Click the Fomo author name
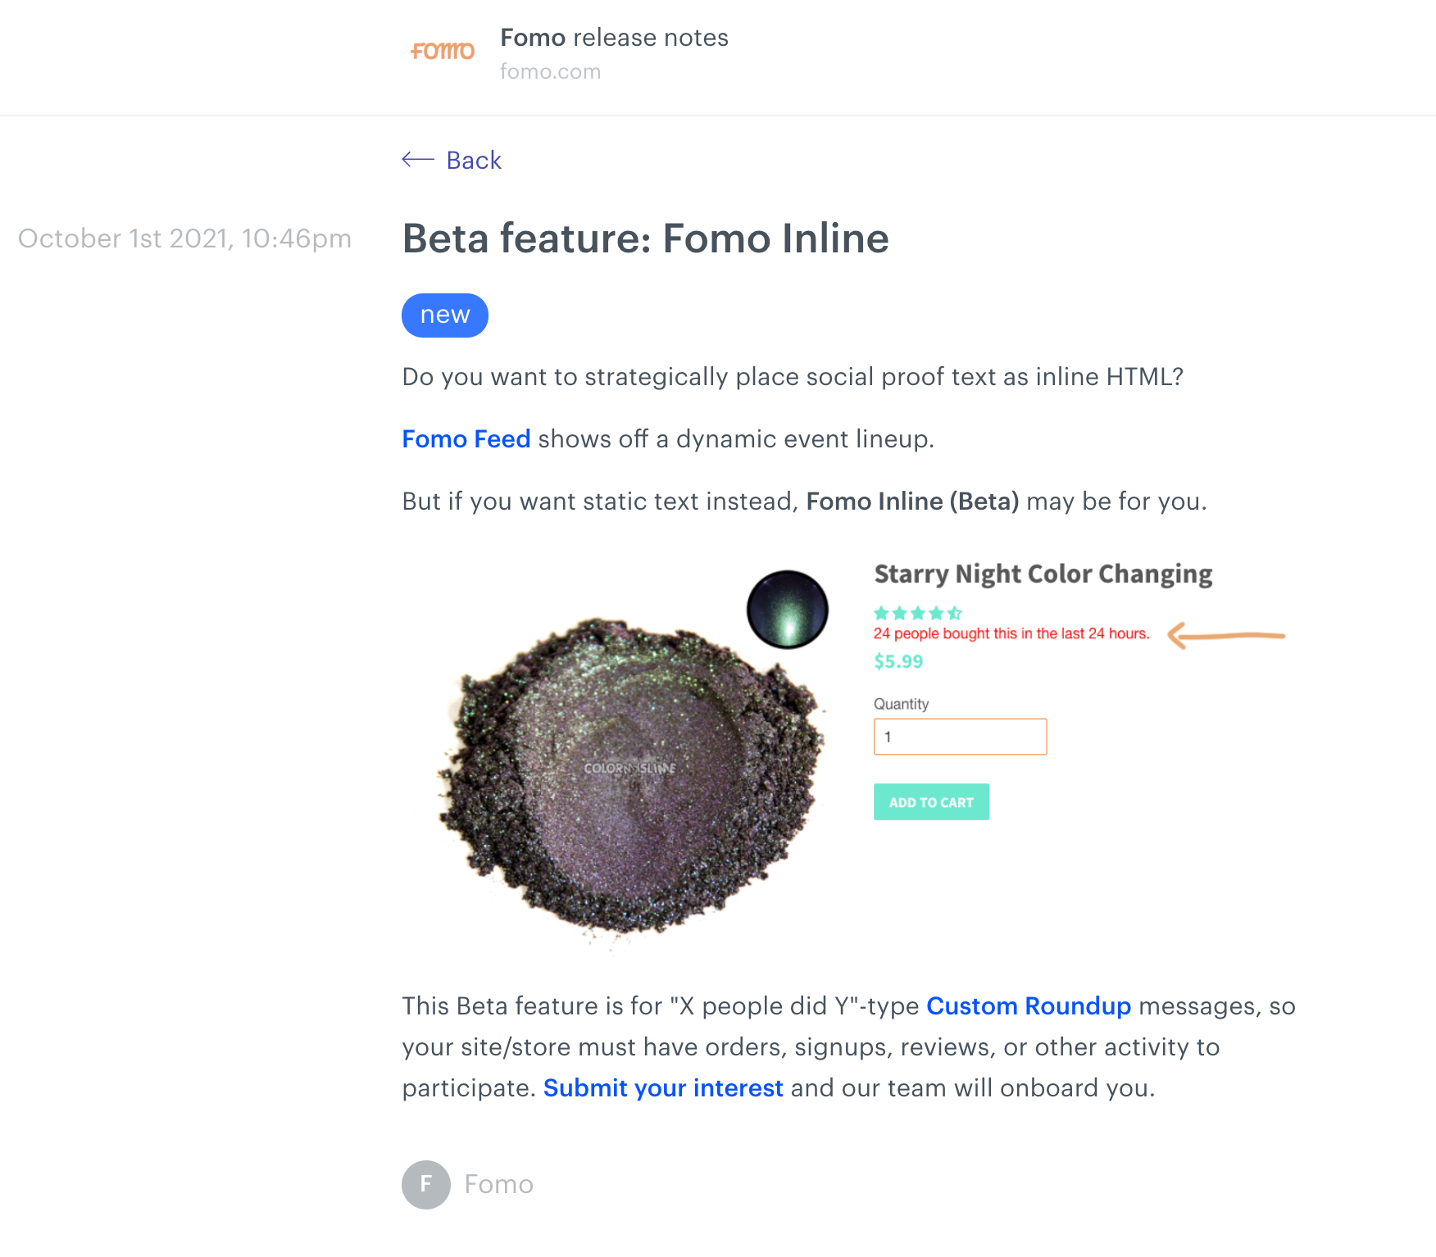This screenshot has height=1257, width=1436. coord(499,1185)
